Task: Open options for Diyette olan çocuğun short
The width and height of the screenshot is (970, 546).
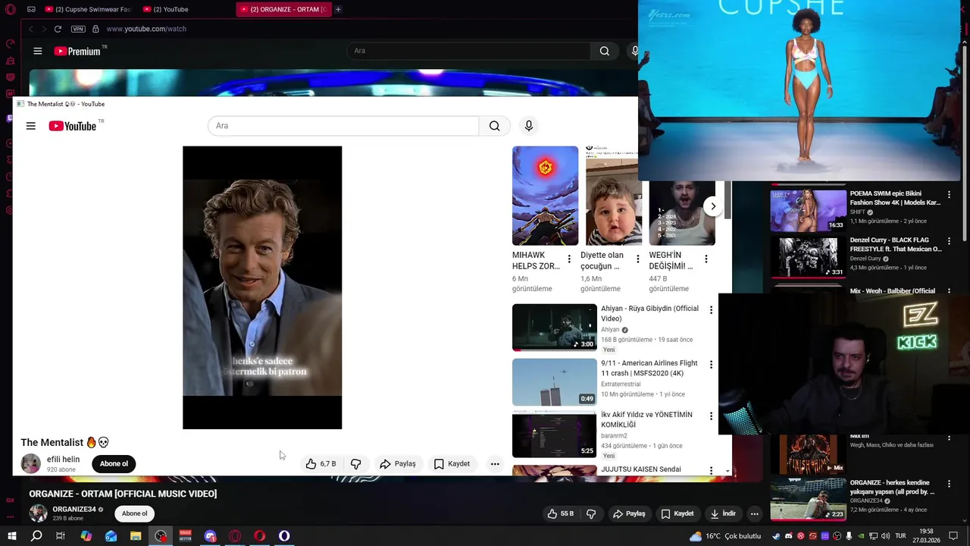Action: click(637, 259)
